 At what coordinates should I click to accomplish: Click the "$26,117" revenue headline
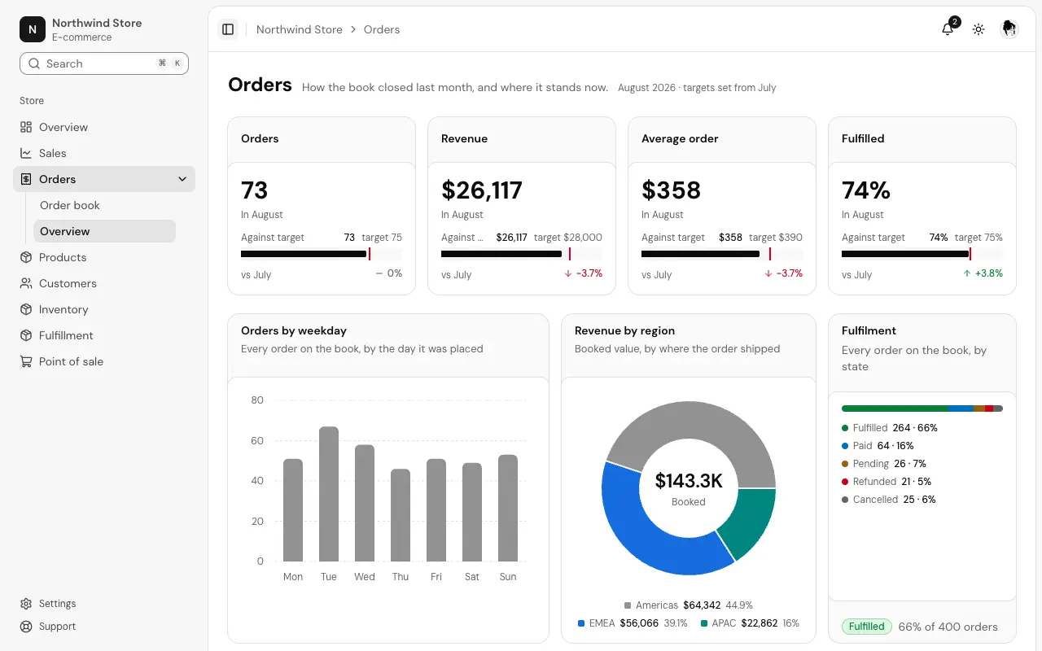[x=482, y=190]
